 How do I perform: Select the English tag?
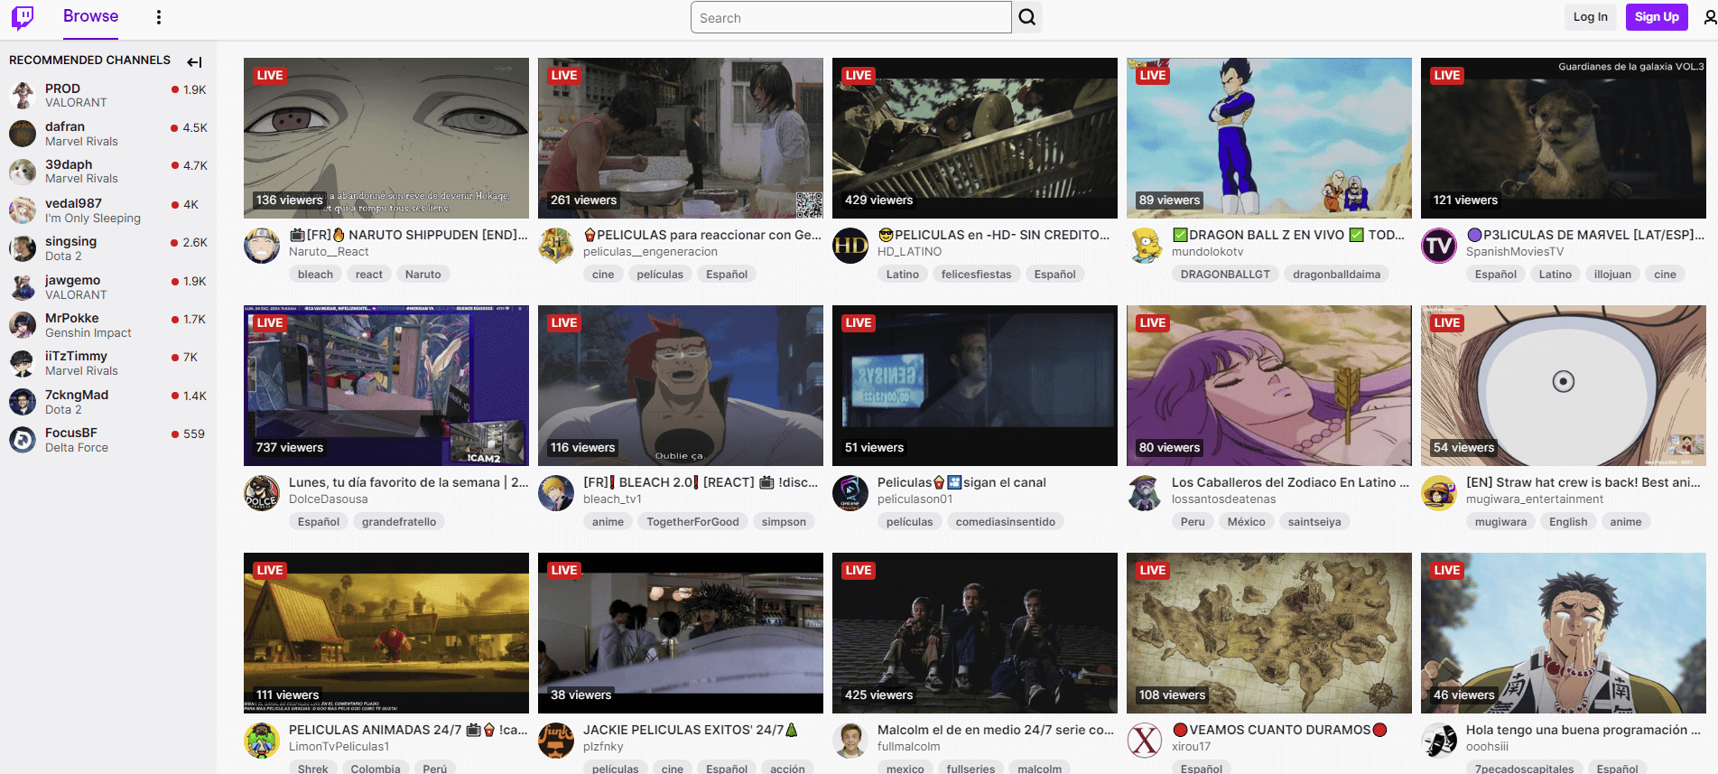[1568, 522]
